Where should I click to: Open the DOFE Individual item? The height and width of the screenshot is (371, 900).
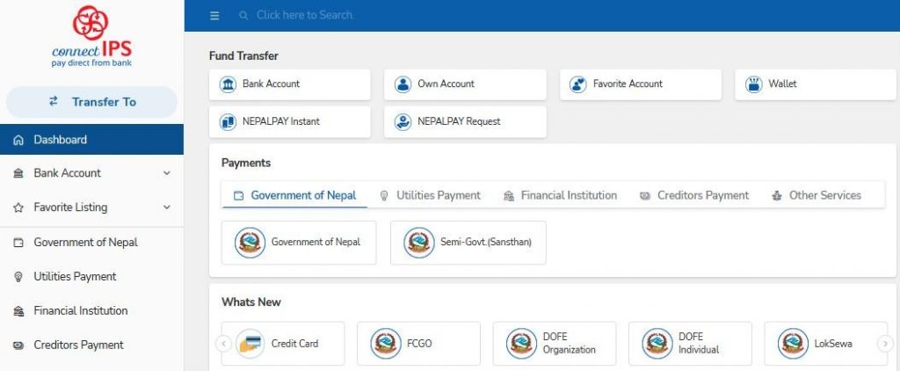pyautogui.click(x=691, y=344)
